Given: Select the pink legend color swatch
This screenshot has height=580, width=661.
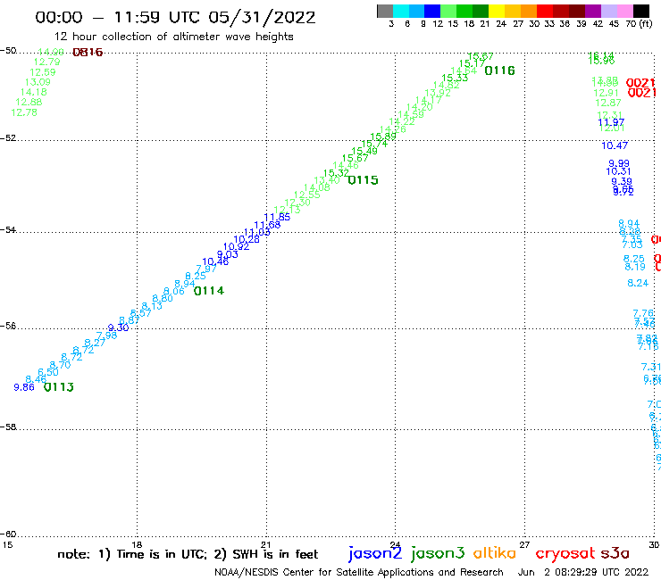Looking at the screenshot, I should click(625, 11).
